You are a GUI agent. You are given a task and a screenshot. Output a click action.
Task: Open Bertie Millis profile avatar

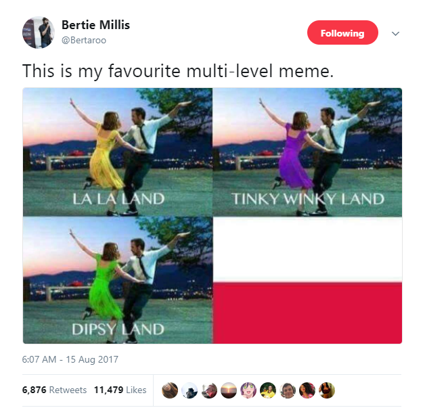(x=39, y=32)
